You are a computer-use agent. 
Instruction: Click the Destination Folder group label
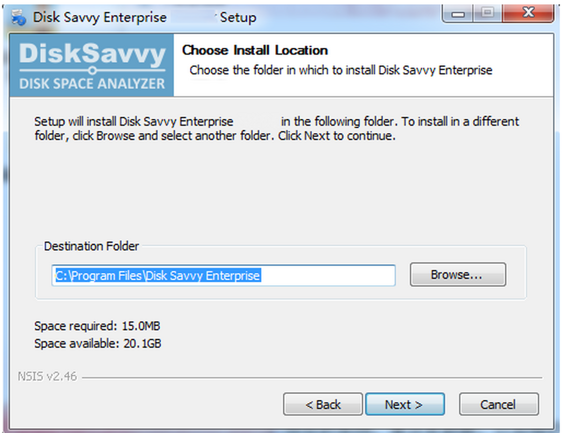pos(91,246)
